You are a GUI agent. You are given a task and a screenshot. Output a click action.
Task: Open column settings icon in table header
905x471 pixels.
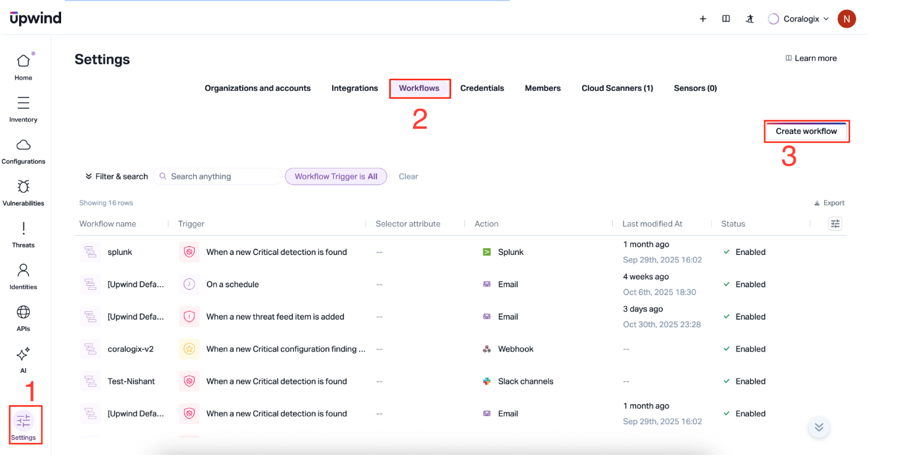pos(835,224)
